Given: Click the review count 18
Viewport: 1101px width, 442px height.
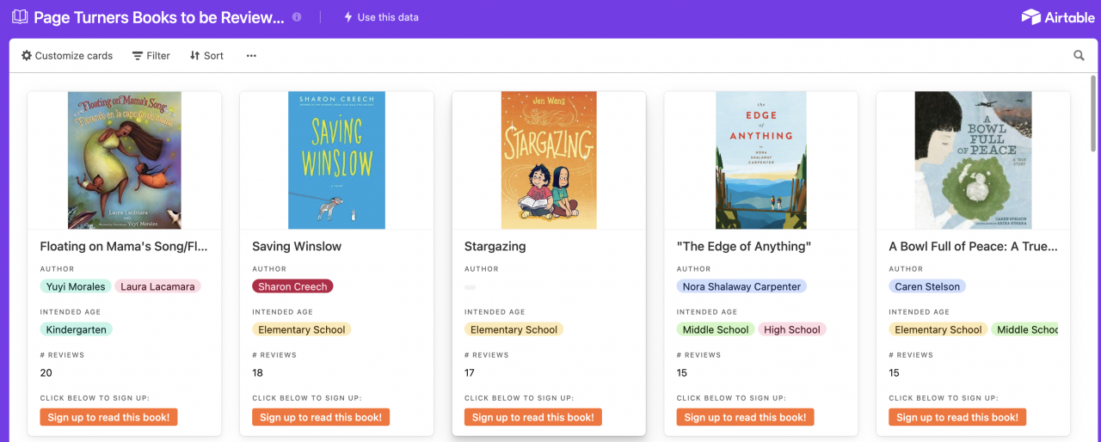Looking at the screenshot, I should pyautogui.click(x=258, y=373).
